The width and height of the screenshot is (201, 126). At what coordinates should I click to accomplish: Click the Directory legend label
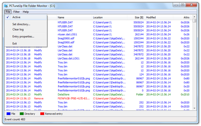[x=30, y=114]
